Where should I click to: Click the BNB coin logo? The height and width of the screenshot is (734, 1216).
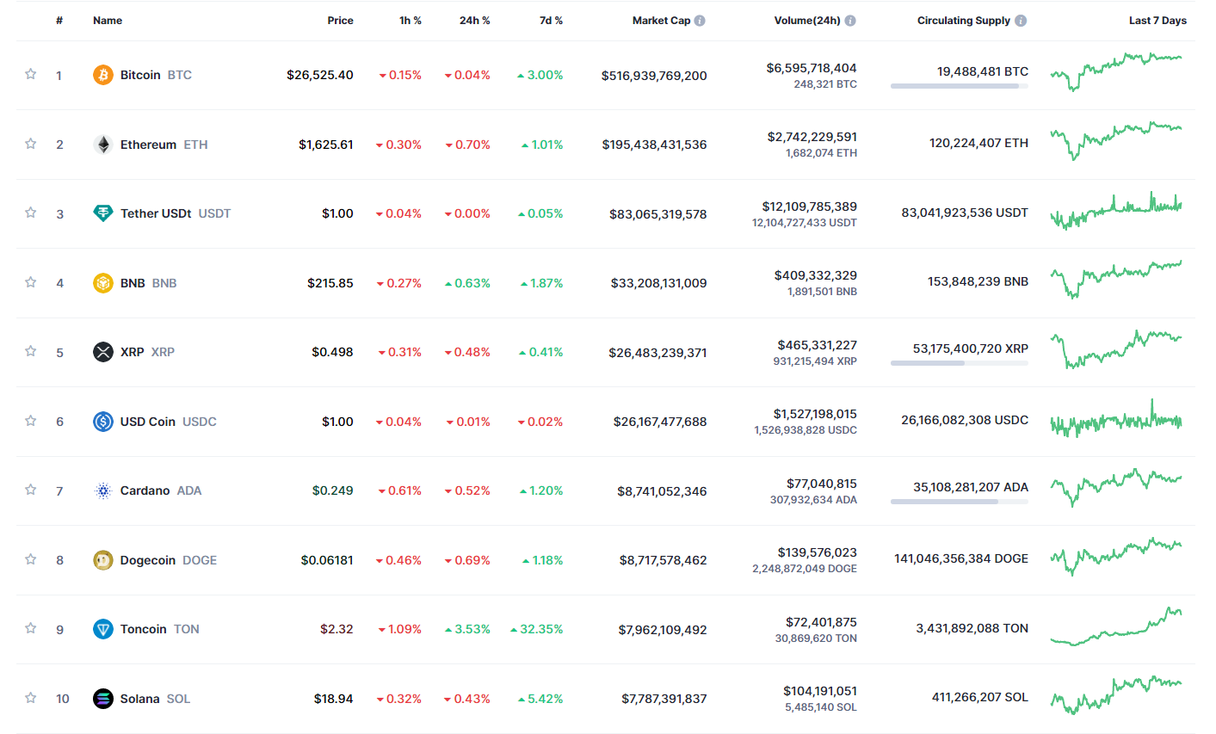tap(103, 283)
